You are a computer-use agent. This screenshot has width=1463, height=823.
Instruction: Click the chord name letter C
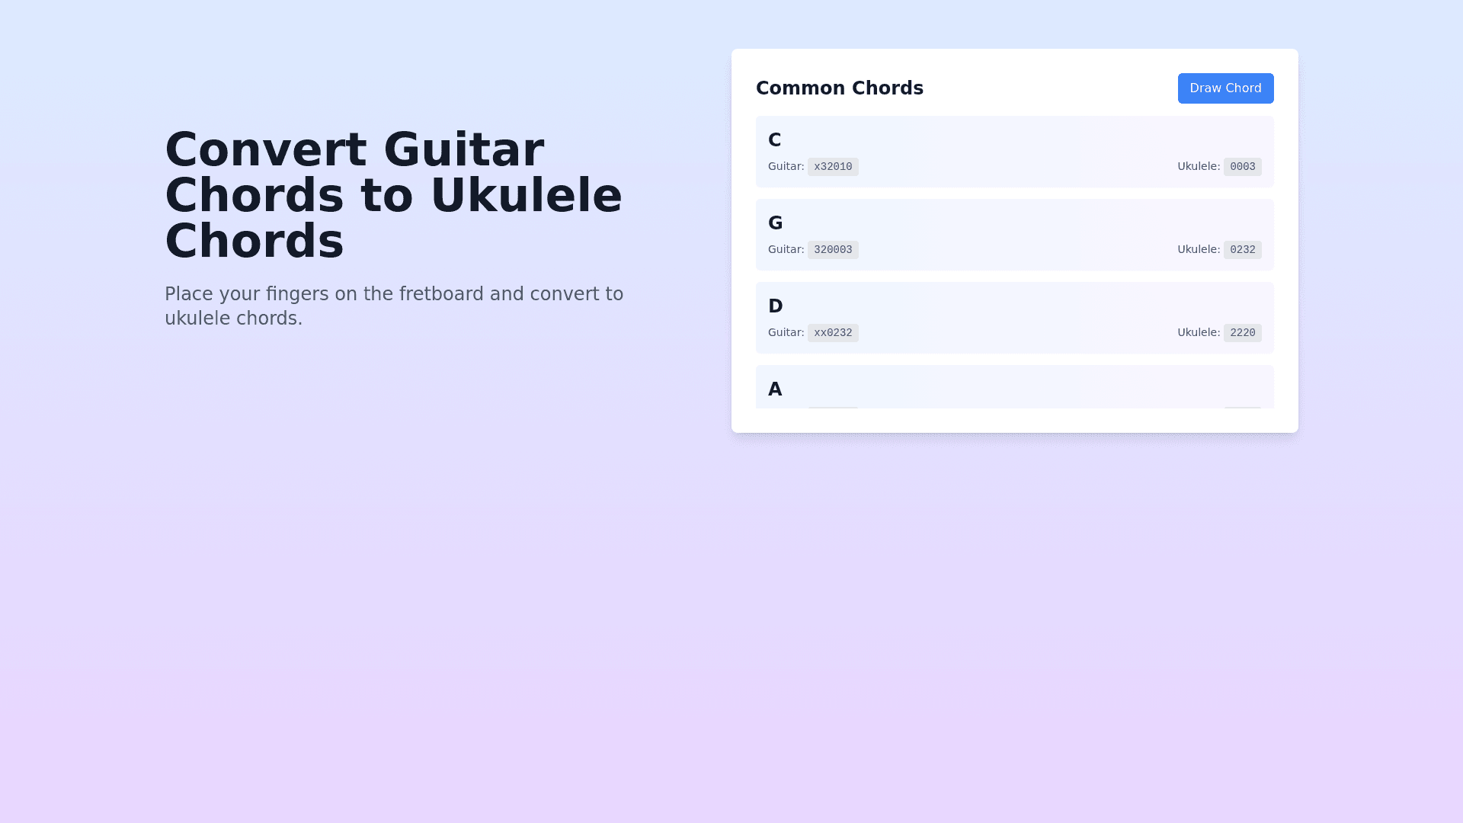coord(774,140)
